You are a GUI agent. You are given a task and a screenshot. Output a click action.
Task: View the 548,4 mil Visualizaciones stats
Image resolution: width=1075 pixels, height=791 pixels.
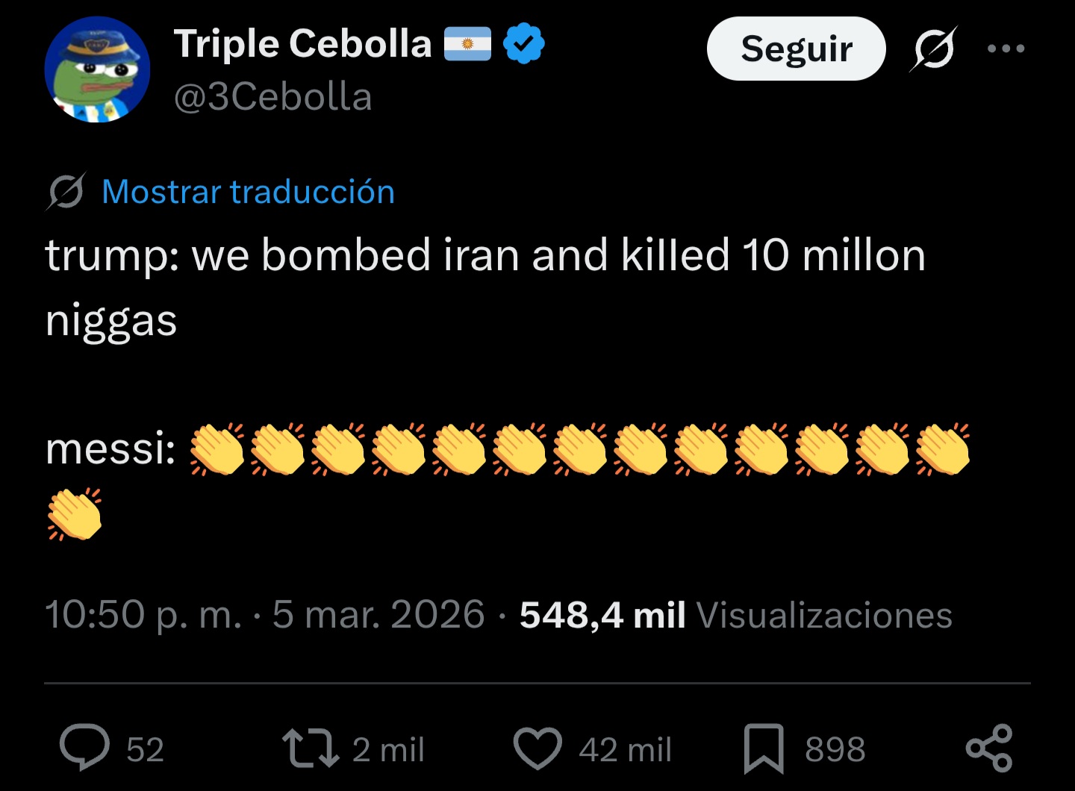(735, 615)
